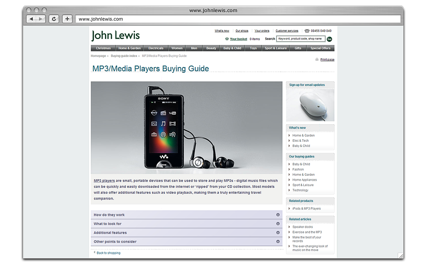Open the John Lewis logo homepage

point(116,35)
